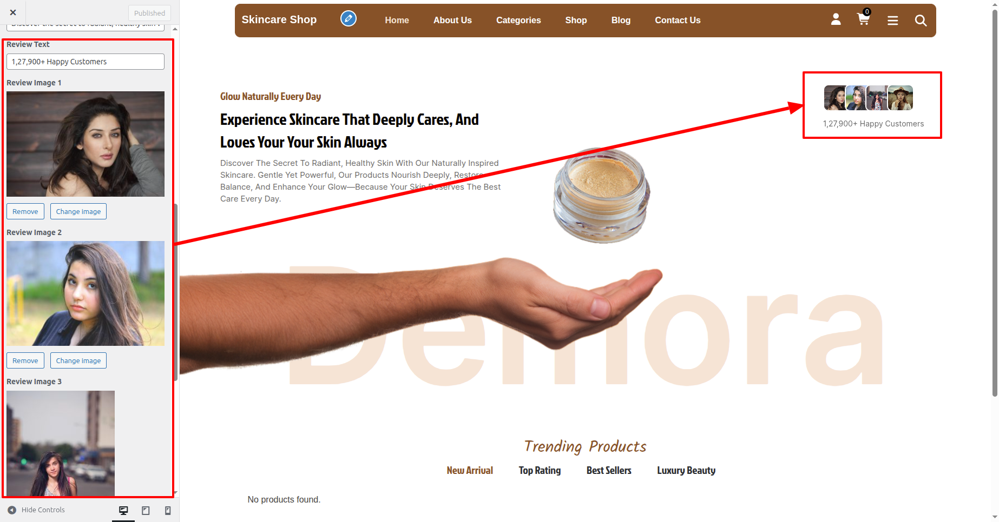This screenshot has width=999, height=522.
Task: Switch to Best Sellers tab
Action: [x=609, y=470]
